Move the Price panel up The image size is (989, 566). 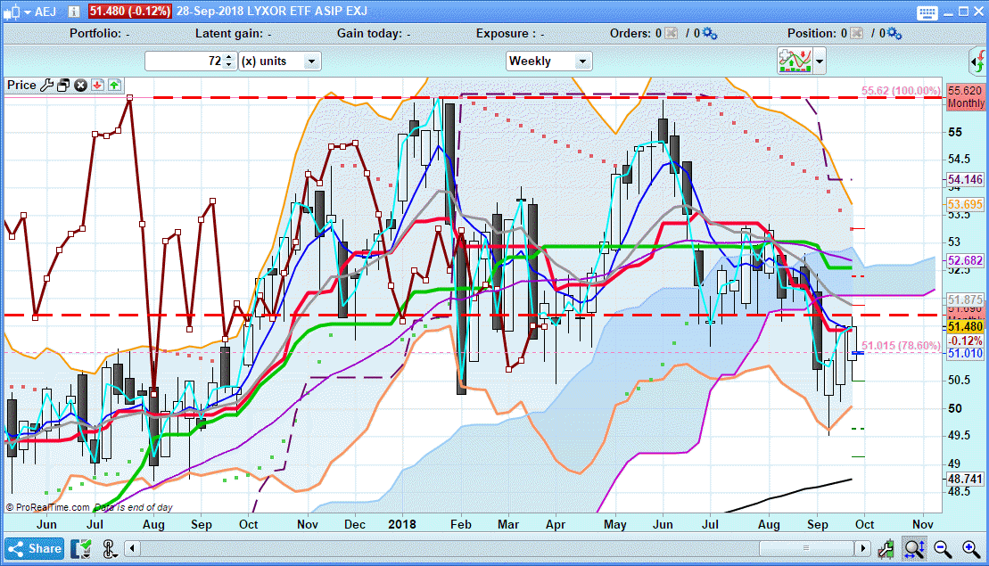coord(114,85)
